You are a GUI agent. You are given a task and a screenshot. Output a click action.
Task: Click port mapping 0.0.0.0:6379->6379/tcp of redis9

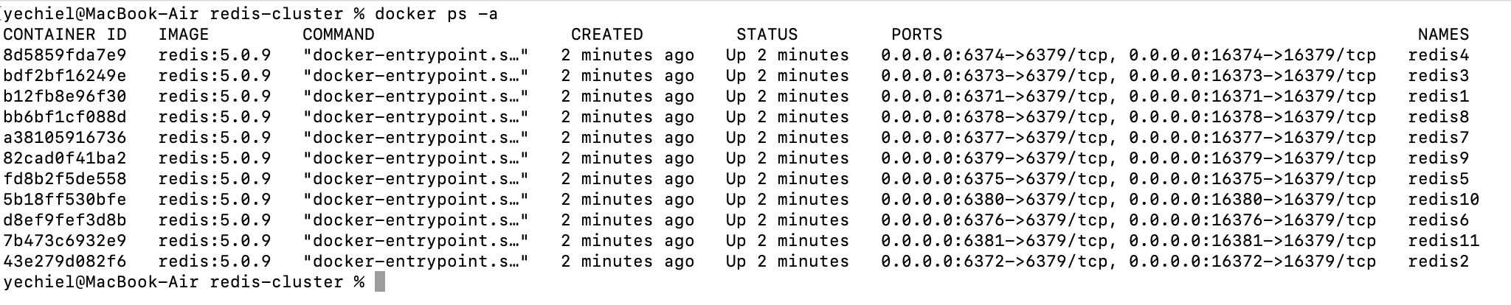pos(994,158)
